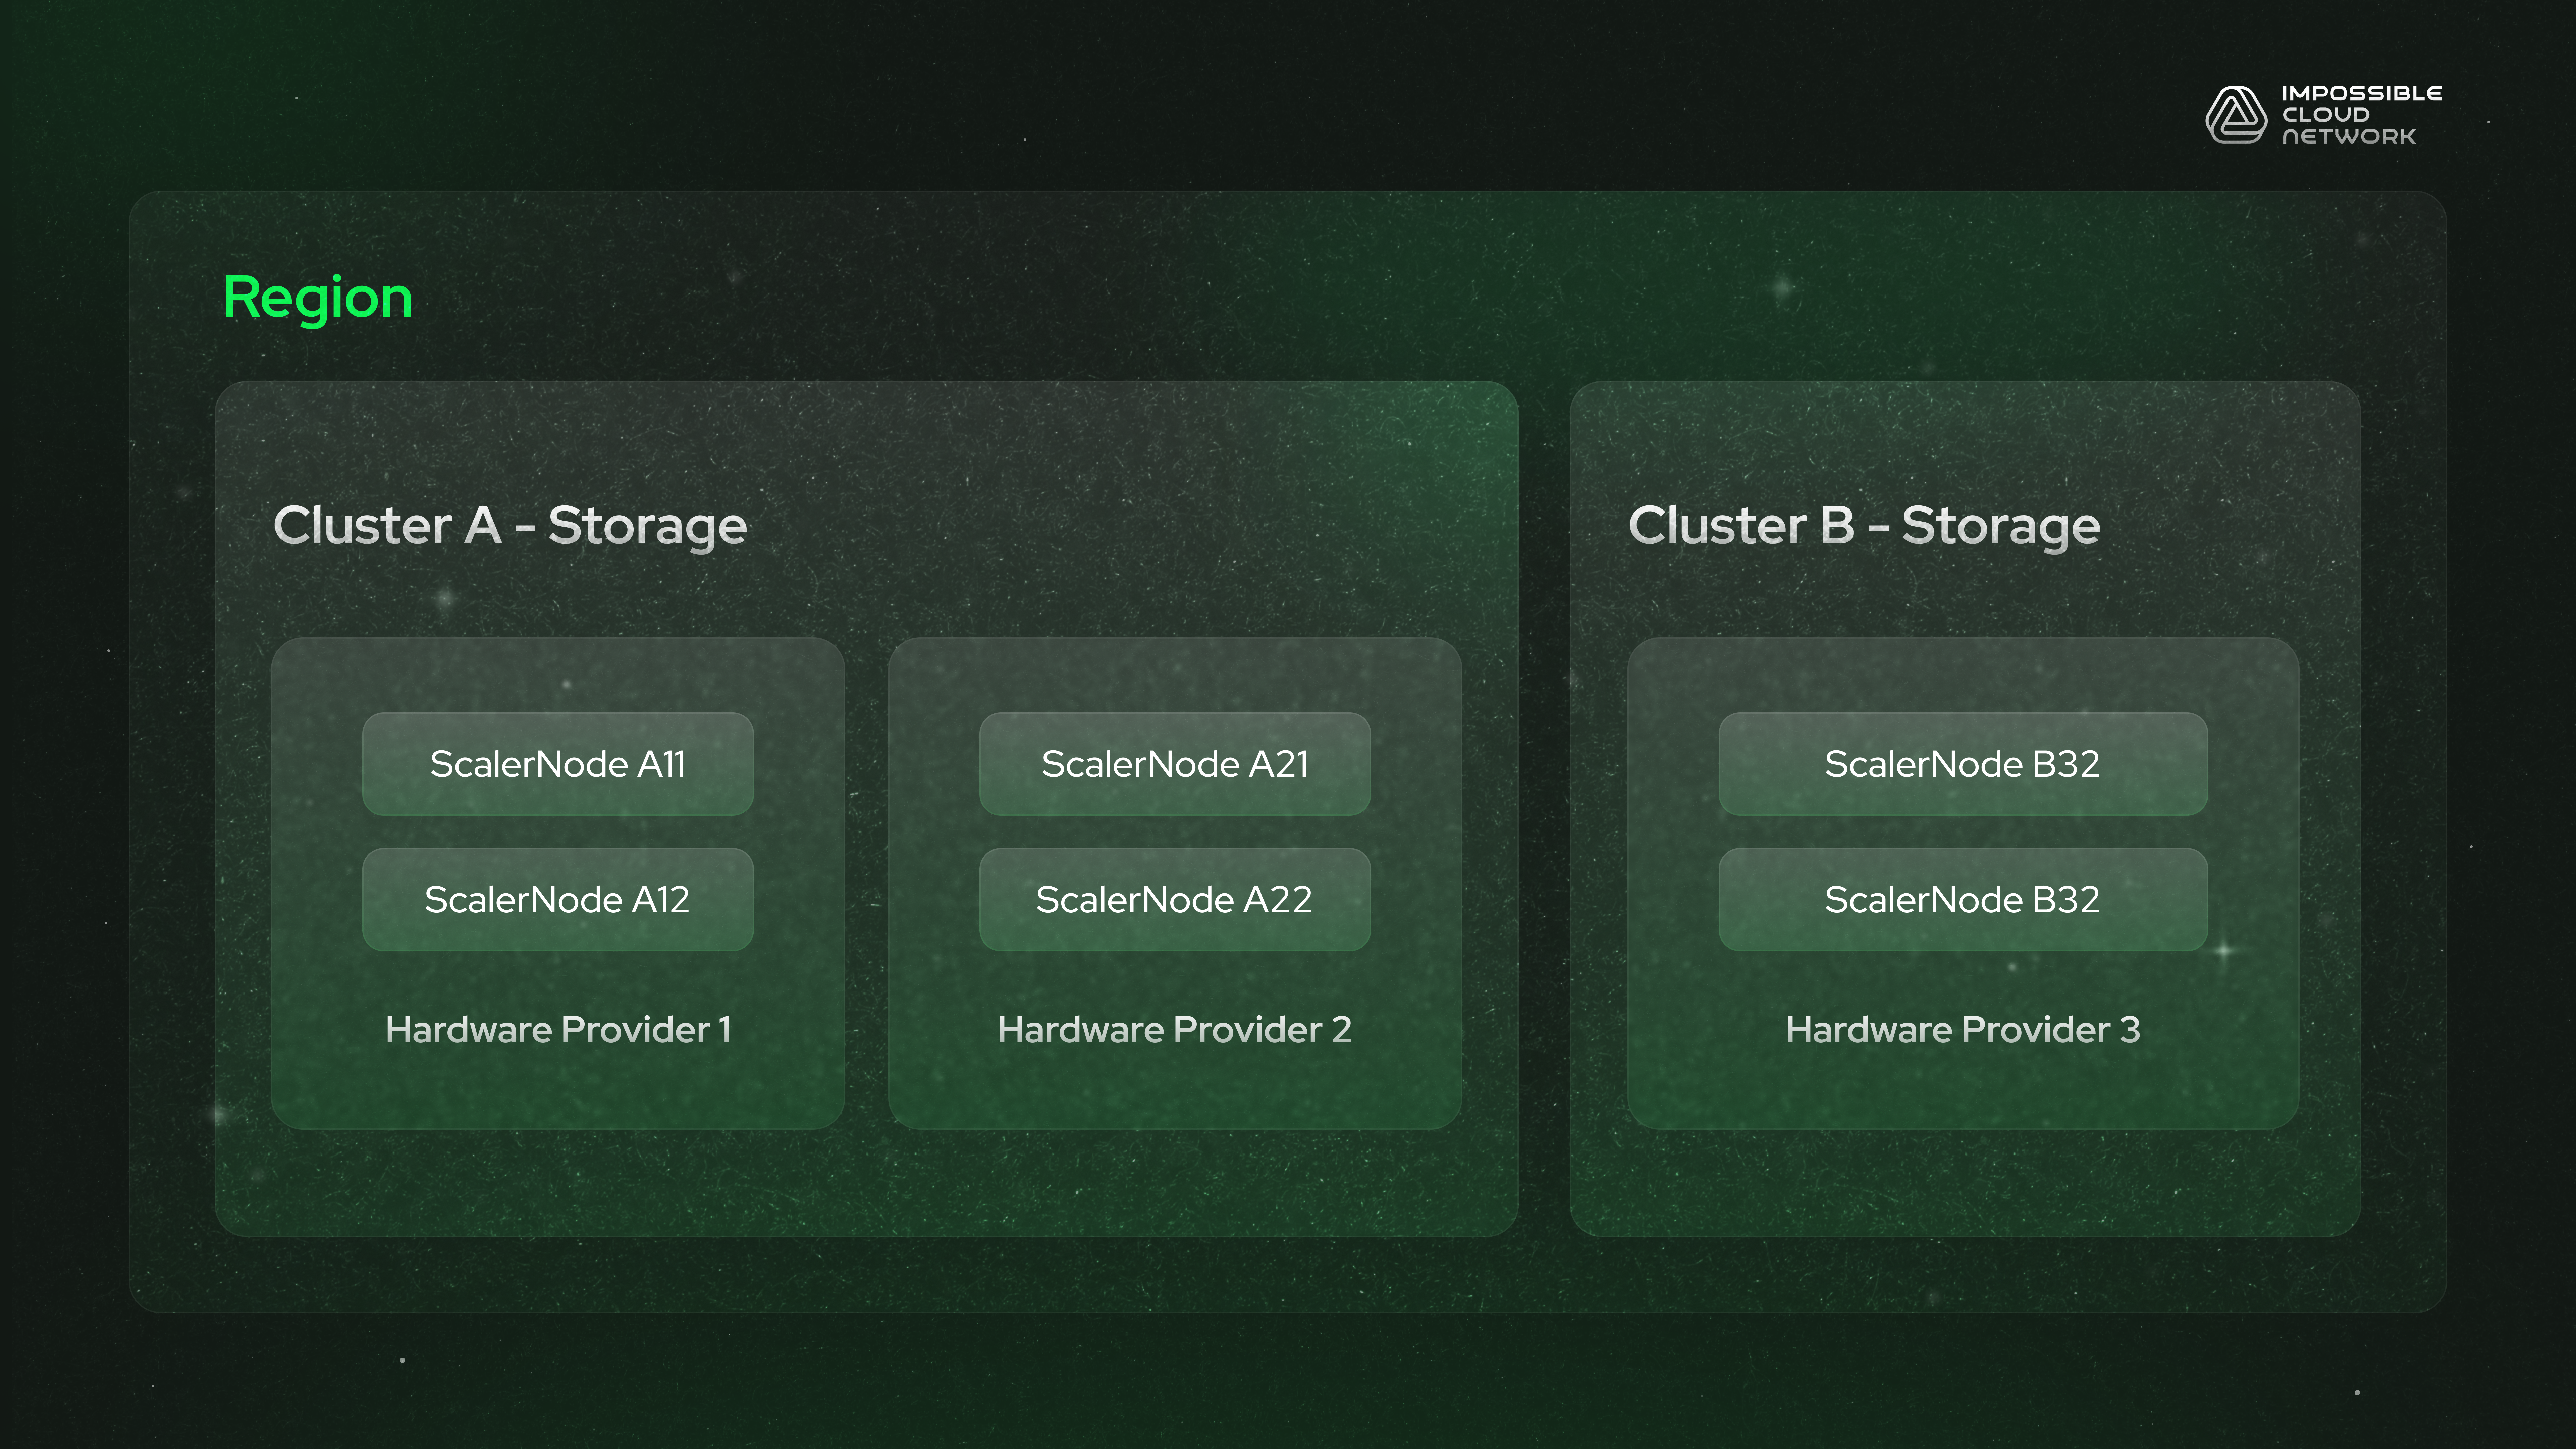2576x1449 pixels.
Task: Select the lower ScalerNode B32 box
Action: (x=1962, y=899)
